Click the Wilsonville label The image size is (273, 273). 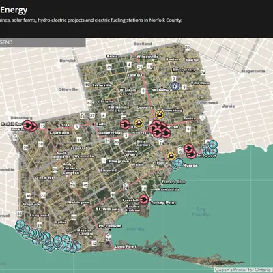tap(147, 57)
